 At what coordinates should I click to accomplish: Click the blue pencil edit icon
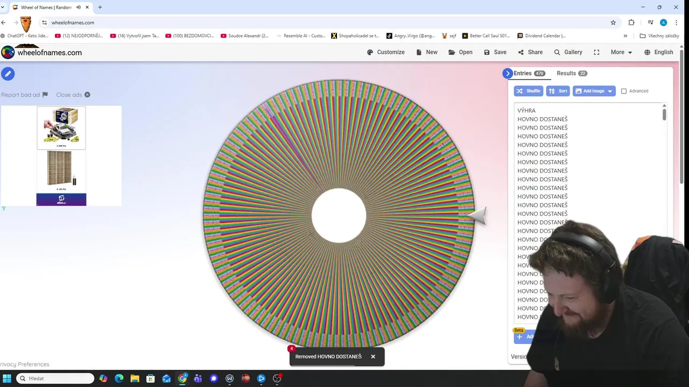tap(8, 74)
